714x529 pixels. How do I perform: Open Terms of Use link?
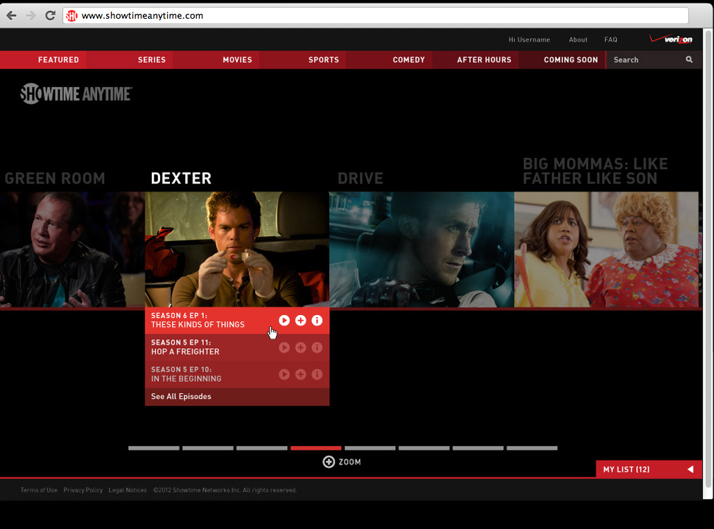39,490
